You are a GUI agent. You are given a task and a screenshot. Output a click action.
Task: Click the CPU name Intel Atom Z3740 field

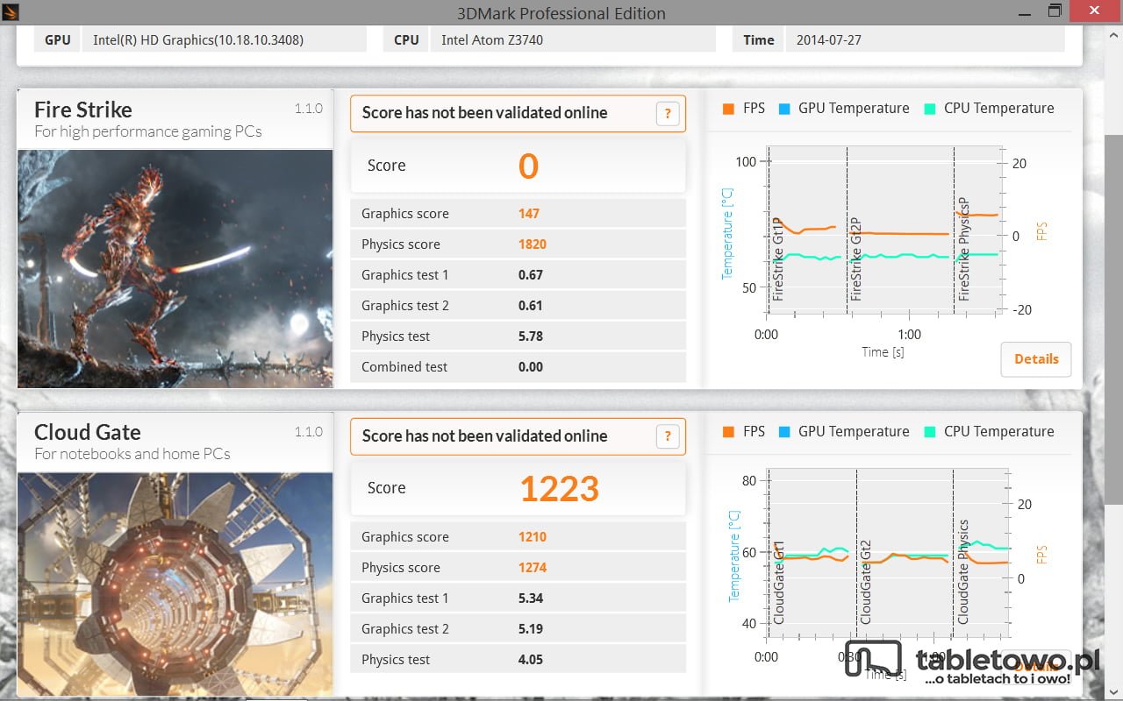(572, 39)
